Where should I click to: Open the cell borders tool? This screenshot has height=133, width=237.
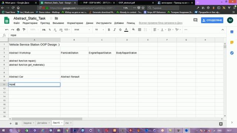point(140,30)
